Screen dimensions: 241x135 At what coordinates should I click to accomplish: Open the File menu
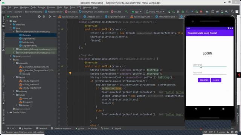pyautogui.click(x=4, y=7)
